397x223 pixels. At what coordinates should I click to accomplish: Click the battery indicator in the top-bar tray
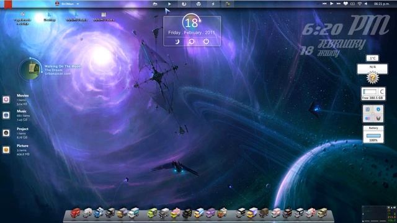pos(353,4)
